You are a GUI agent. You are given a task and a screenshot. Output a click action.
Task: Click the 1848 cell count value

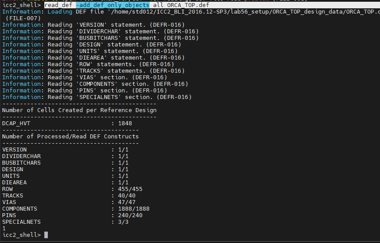pos(125,123)
